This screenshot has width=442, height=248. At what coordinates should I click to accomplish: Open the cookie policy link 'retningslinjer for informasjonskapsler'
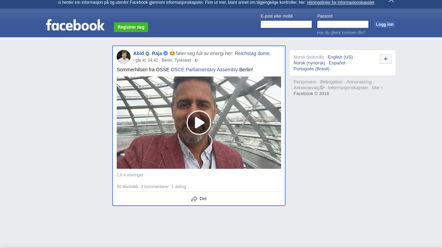pos(340,2)
